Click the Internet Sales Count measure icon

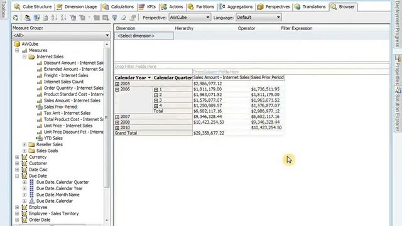[39, 82]
